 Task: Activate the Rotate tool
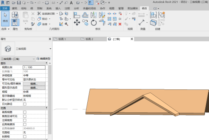pyautogui.click(x=94, y=22)
